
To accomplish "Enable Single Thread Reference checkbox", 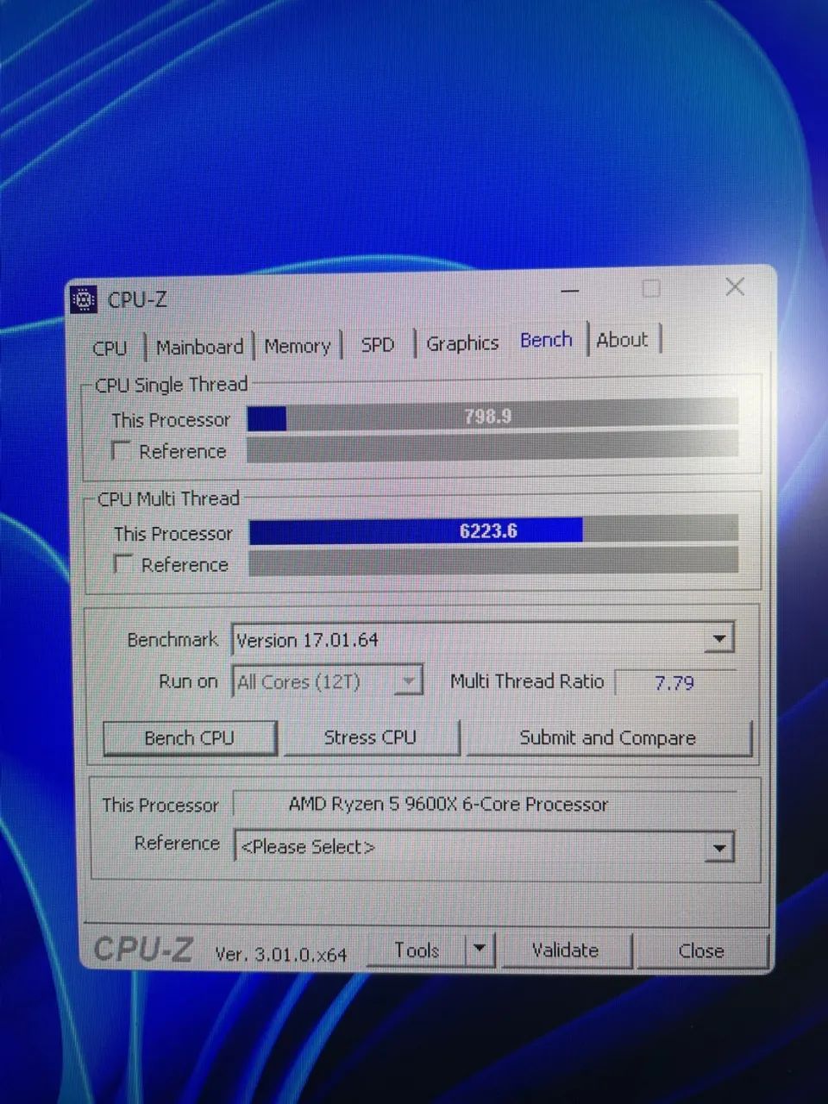I will pos(121,451).
